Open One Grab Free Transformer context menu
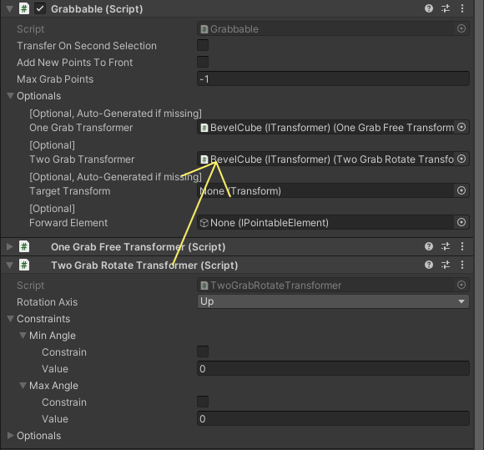Image resolution: width=484 pixels, height=450 pixels. [x=462, y=246]
